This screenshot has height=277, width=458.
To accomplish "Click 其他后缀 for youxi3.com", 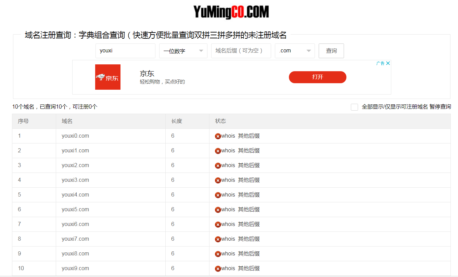I will [x=249, y=180].
